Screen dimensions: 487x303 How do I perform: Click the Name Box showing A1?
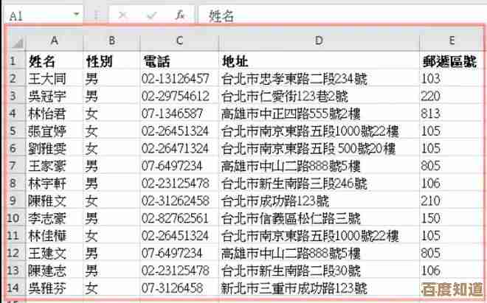click(37, 14)
